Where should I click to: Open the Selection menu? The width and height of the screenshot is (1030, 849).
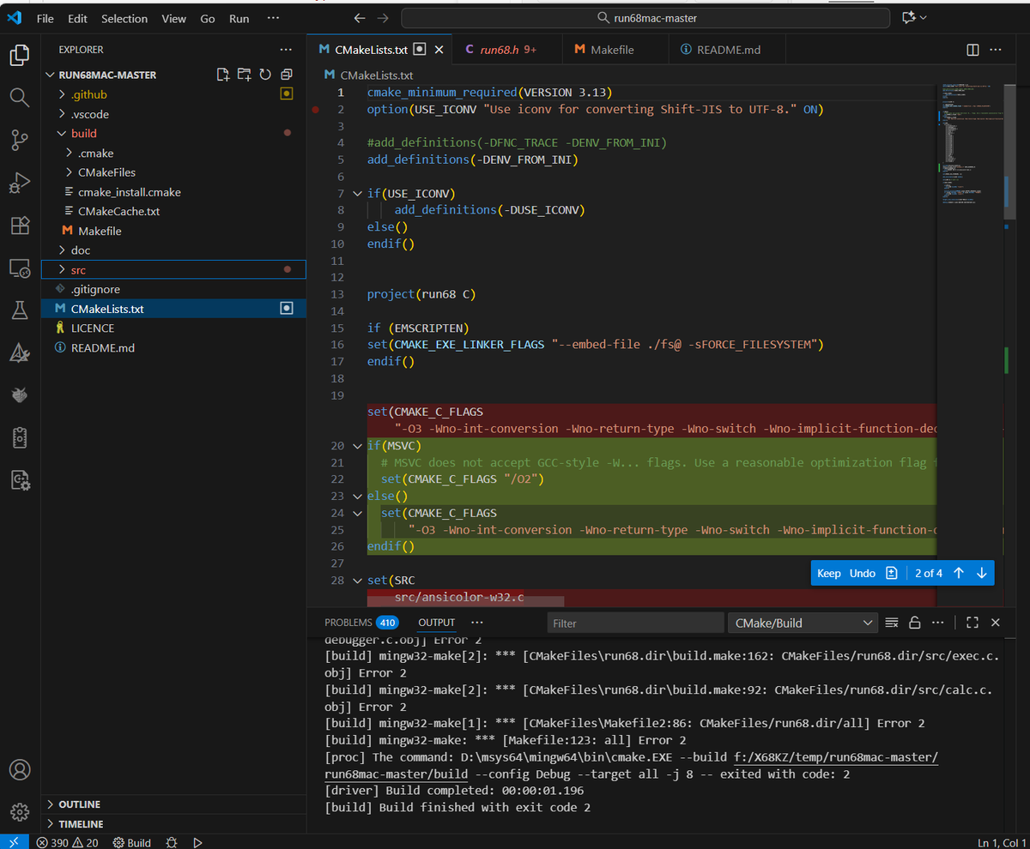coord(124,18)
